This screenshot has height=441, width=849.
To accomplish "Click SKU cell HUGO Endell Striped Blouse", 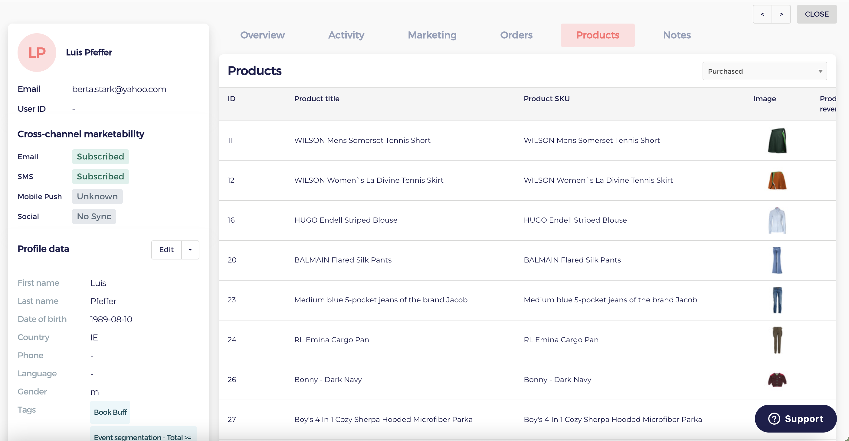I will (575, 220).
